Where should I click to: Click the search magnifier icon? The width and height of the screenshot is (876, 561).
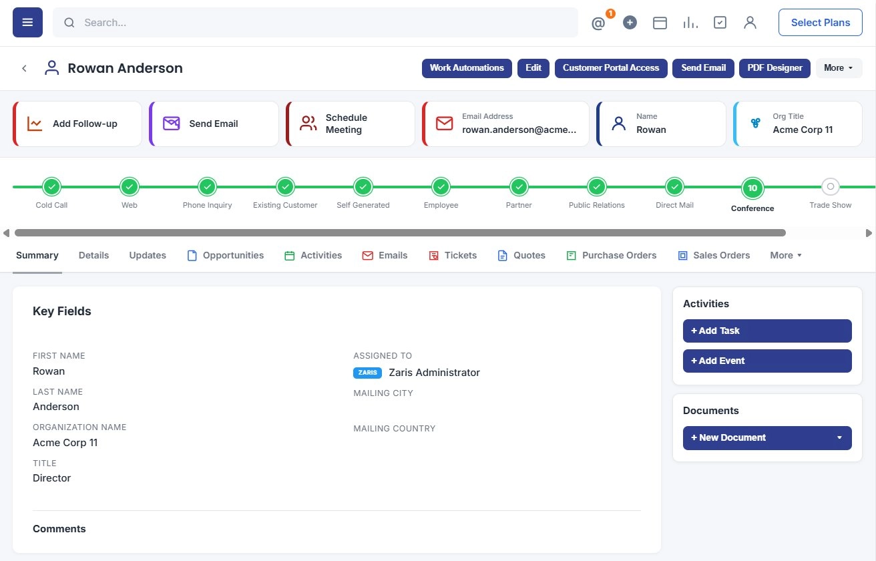69,23
